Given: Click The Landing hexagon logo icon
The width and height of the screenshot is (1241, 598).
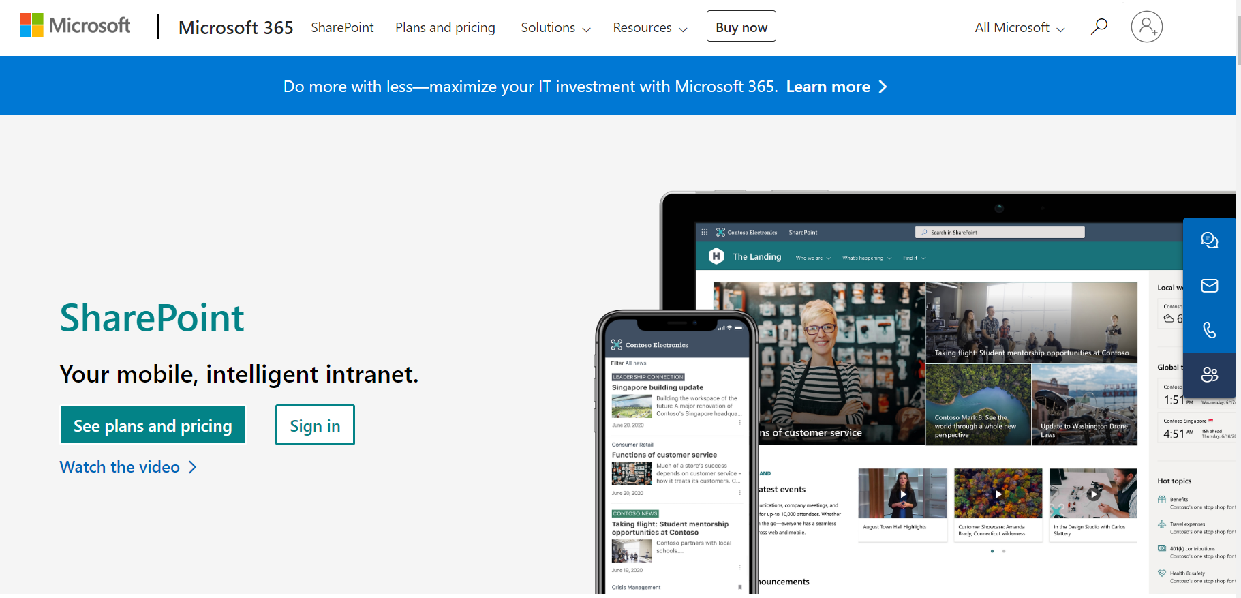Looking at the screenshot, I should (x=716, y=256).
